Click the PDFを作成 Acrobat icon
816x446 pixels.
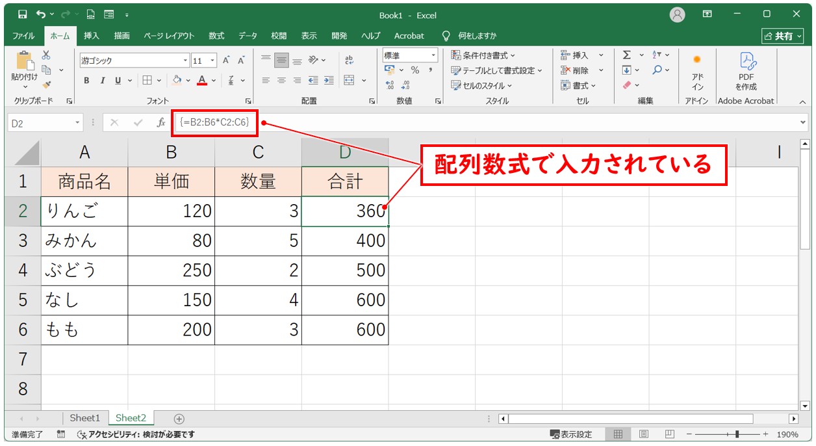[x=746, y=70]
